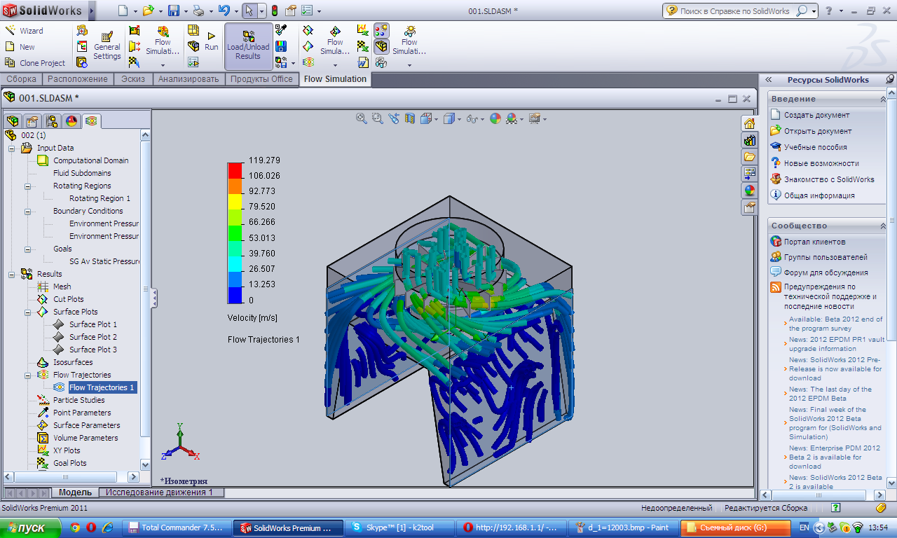The image size is (897, 538).
Task: Toggle Load/Unload Results
Action: (x=248, y=46)
